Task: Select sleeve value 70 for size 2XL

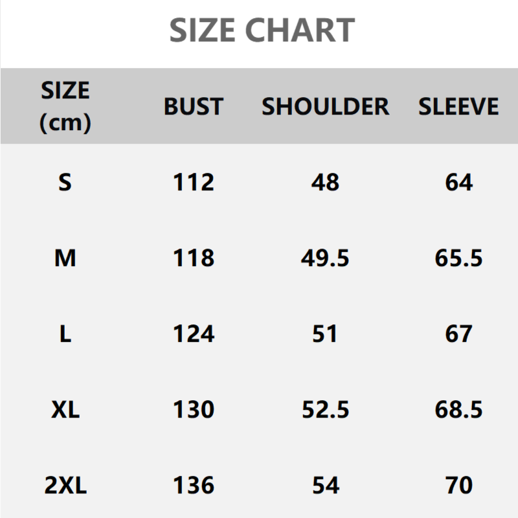Action: [458, 486]
